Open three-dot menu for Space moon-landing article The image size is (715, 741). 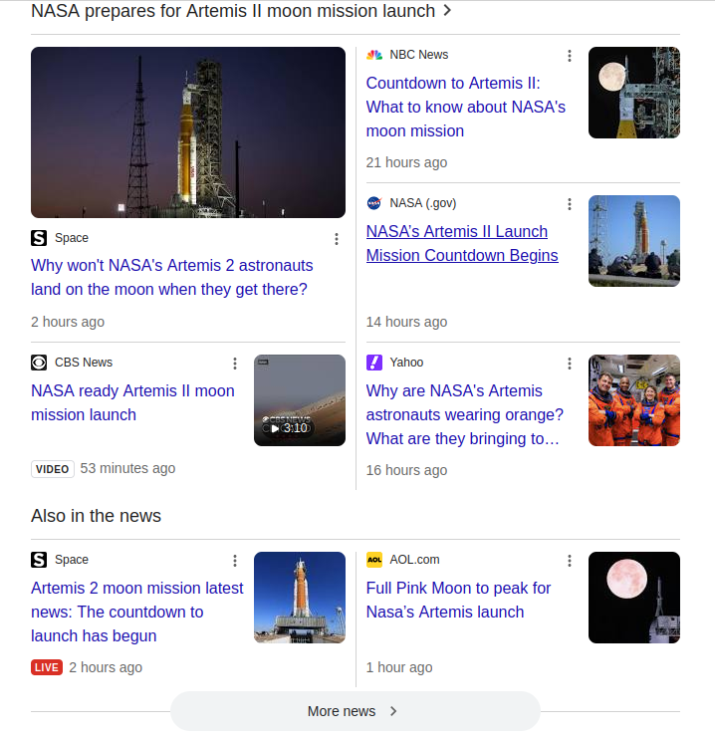click(337, 239)
